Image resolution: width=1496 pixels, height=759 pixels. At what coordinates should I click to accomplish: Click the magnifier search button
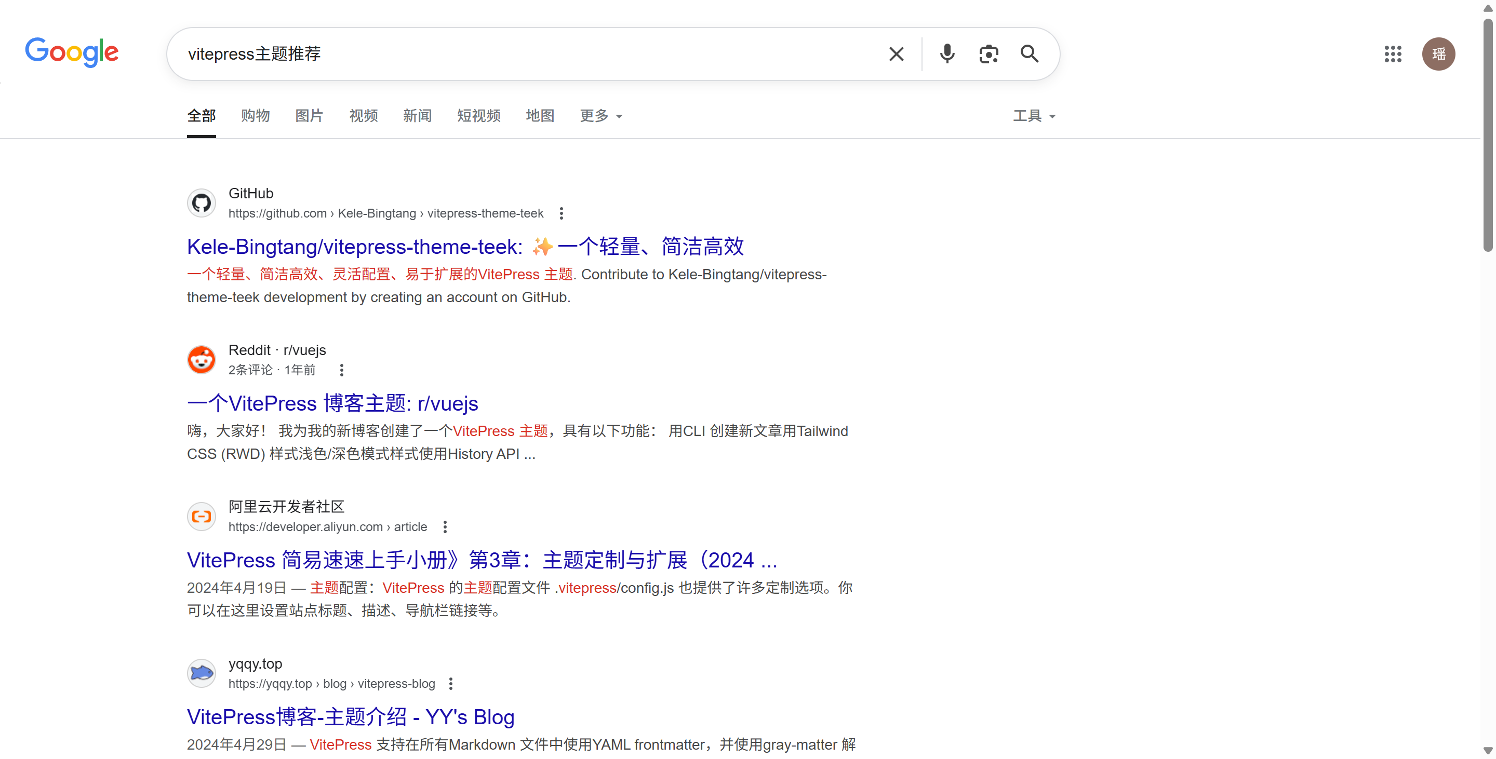pos(1030,54)
